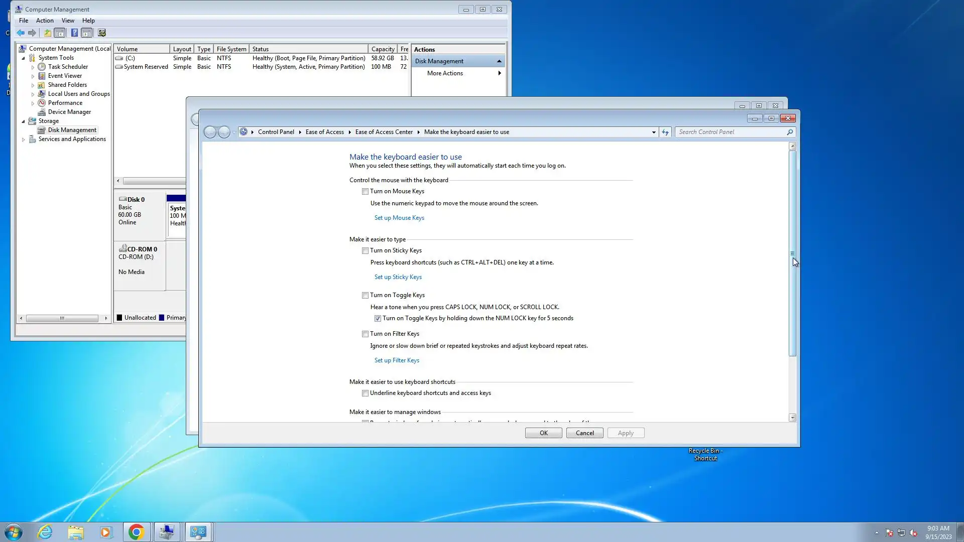
Task: Click the Set up Filter Keys link
Action: [x=397, y=360]
